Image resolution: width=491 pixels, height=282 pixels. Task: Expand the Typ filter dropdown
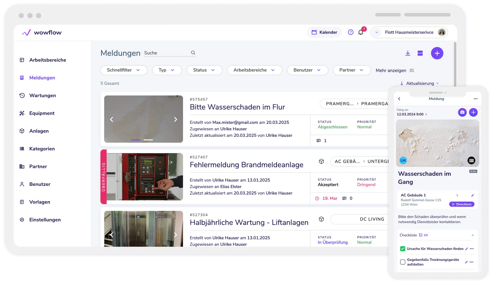pyautogui.click(x=167, y=70)
